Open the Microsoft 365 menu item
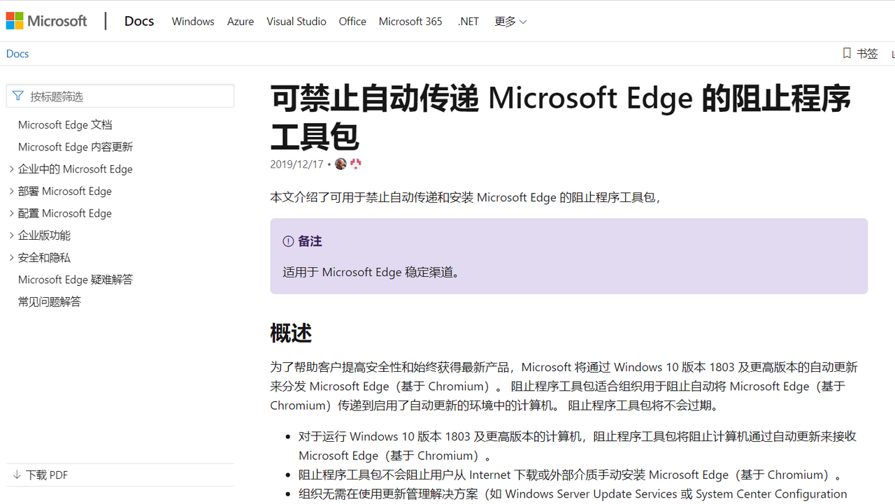Image resolution: width=895 pixels, height=504 pixels. (410, 21)
